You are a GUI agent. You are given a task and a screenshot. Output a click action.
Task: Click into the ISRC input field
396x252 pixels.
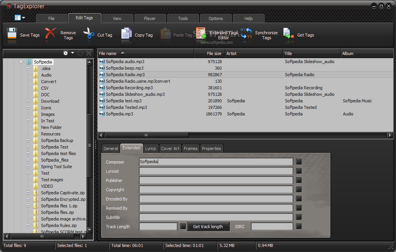point(272,226)
